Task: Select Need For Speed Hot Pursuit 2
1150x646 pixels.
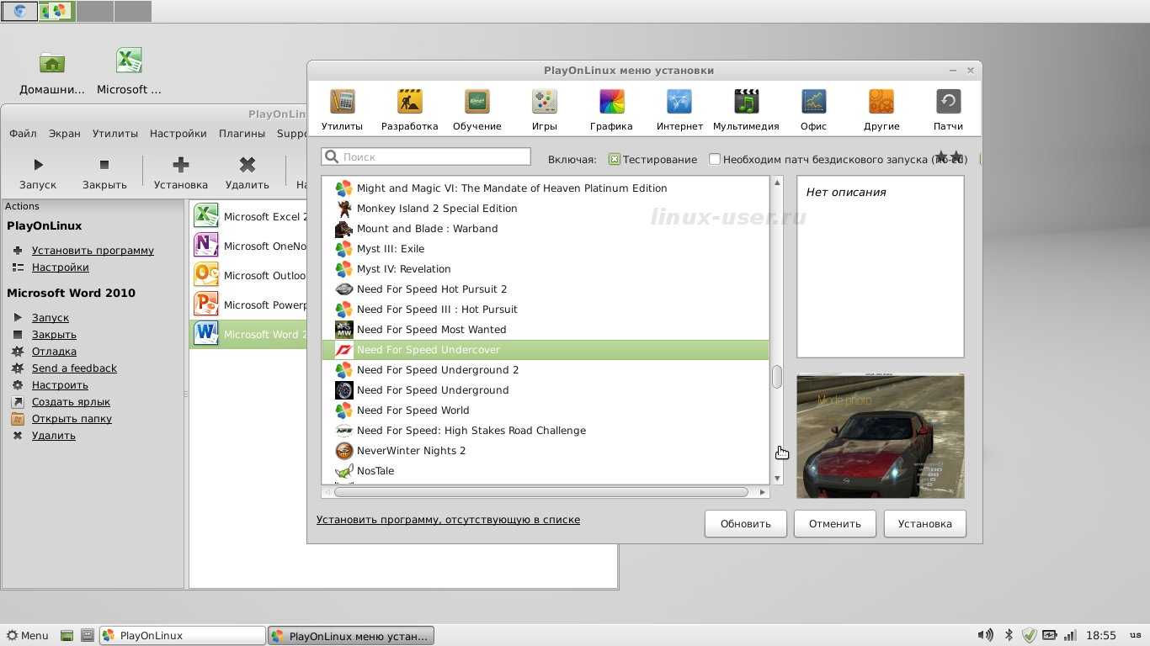Action: coord(546,289)
